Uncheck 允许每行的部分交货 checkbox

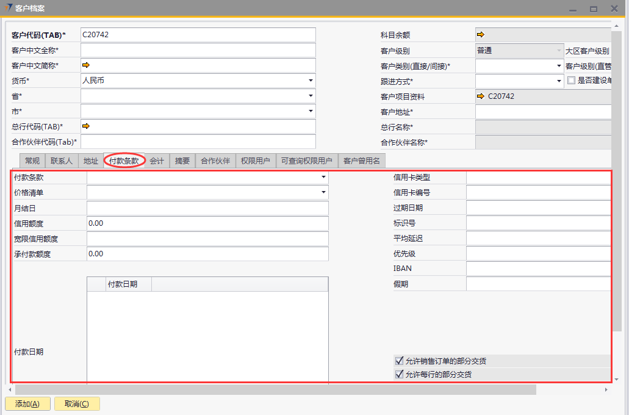tap(400, 375)
